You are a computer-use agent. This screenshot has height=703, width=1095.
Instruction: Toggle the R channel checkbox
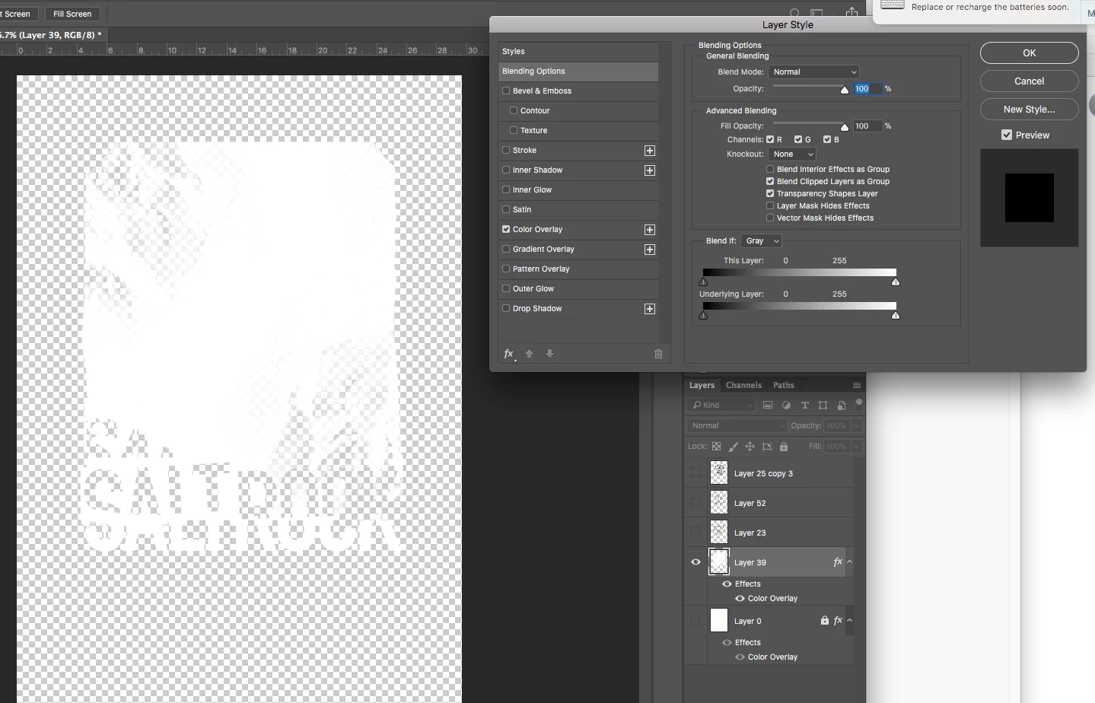[x=770, y=139]
